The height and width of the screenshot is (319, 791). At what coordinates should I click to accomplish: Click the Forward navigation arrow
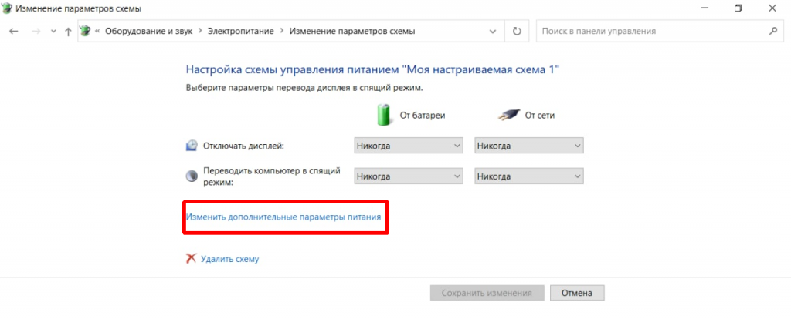34,32
